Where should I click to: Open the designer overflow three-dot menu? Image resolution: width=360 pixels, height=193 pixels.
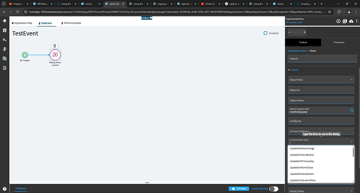click(356, 21)
